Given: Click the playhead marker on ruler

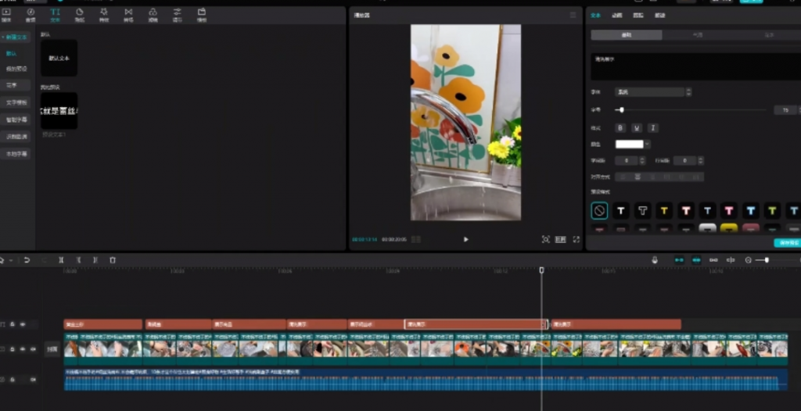Looking at the screenshot, I should coord(541,270).
